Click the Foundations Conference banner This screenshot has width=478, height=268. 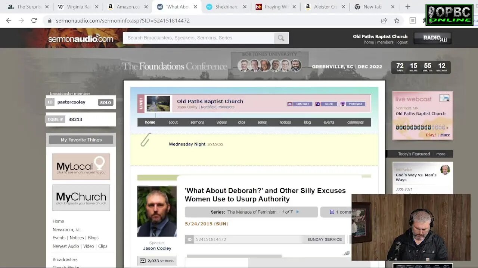(x=253, y=66)
